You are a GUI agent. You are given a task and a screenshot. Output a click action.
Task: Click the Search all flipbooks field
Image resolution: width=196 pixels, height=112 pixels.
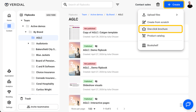(x=87, y=5)
